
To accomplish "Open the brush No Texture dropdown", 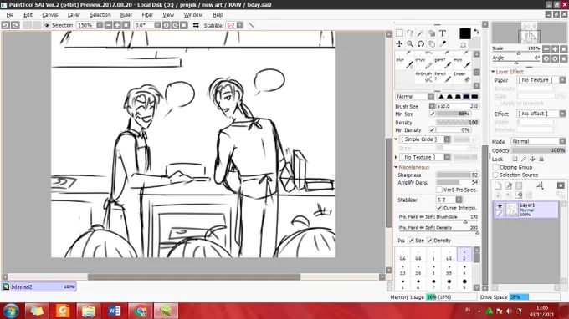I will (424, 158).
